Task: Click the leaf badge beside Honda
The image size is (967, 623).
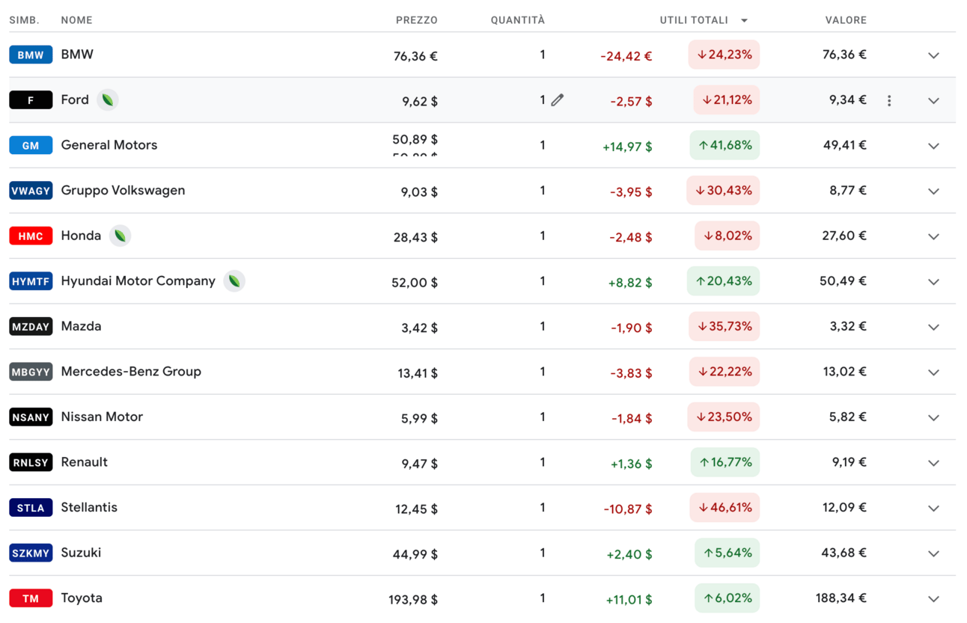Action: click(x=120, y=236)
